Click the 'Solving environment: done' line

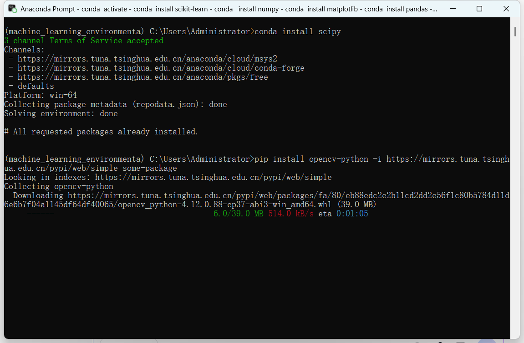(x=61, y=113)
